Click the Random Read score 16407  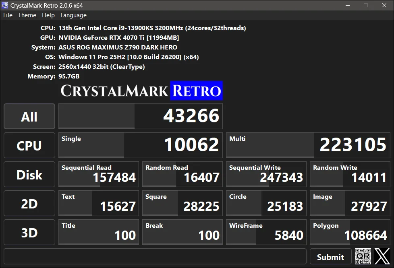pyautogui.click(x=182, y=174)
